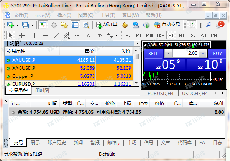Open the 图表(C) menu

[x=85, y=15]
